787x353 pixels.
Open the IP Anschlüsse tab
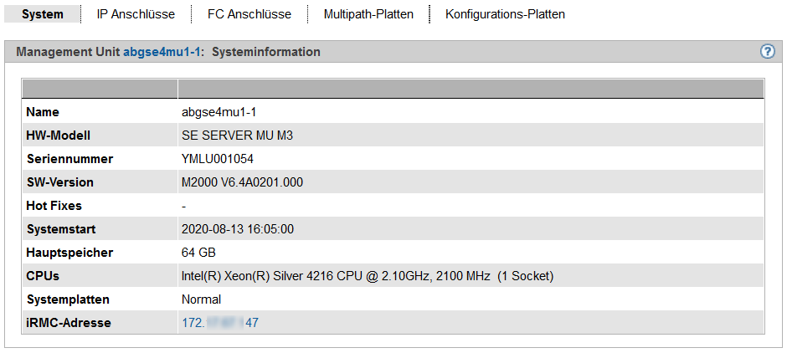[136, 14]
